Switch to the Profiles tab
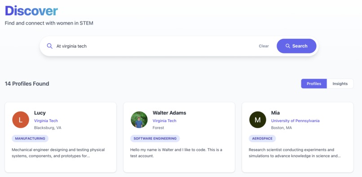The width and height of the screenshot is (362, 177). click(x=314, y=84)
